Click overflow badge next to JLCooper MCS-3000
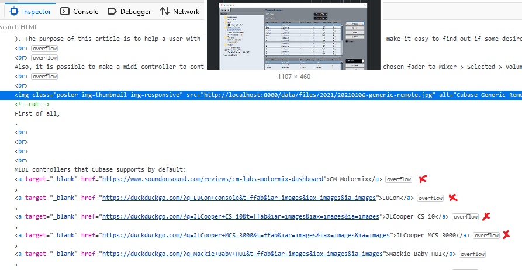The image size is (522, 270). tap(486, 235)
